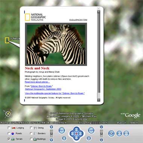Click the reset north compass button
The width and height of the screenshot is (143, 143).
tap(64, 138)
